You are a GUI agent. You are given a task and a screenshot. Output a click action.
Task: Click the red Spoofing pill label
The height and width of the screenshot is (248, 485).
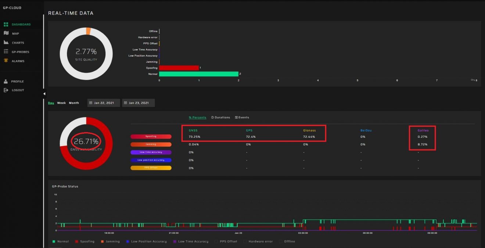click(x=151, y=137)
